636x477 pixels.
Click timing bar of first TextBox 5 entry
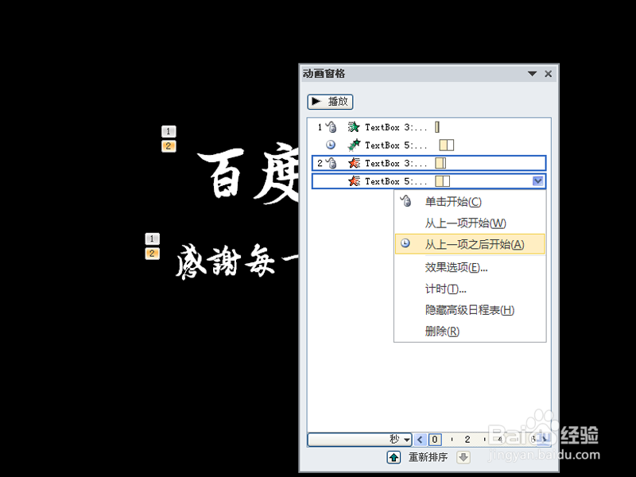tap(447, 145)
